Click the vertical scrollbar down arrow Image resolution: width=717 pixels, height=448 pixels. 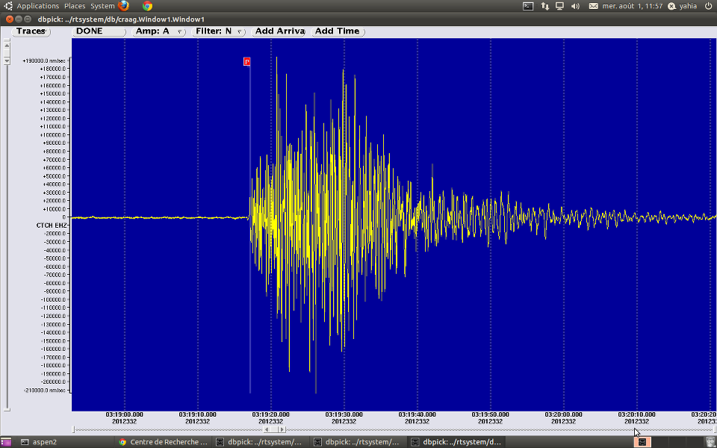point(7,60)
